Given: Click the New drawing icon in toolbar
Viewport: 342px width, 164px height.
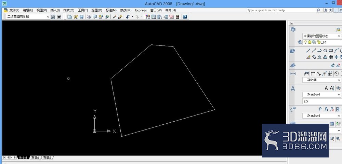Looking at the screenshot, I should coord(69,17).
